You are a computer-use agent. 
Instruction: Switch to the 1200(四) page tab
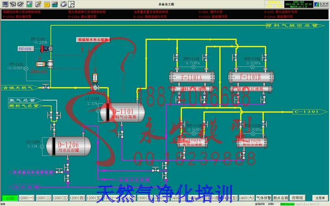[77, 198]
